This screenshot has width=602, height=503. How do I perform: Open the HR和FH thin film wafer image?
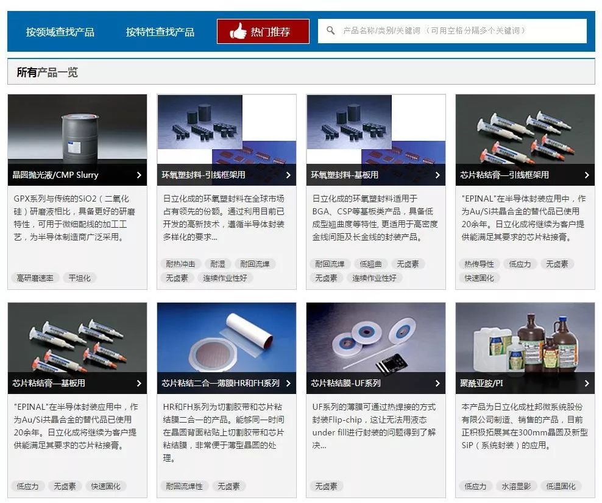227,337
